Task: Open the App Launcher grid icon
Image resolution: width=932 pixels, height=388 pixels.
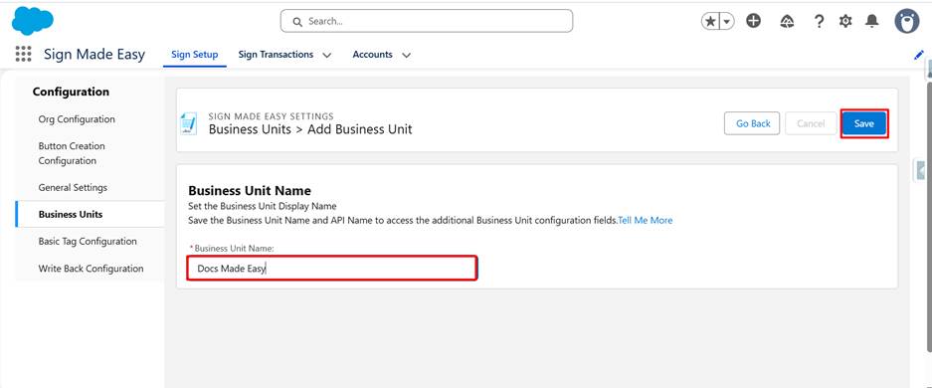Action: pos(23,54)
